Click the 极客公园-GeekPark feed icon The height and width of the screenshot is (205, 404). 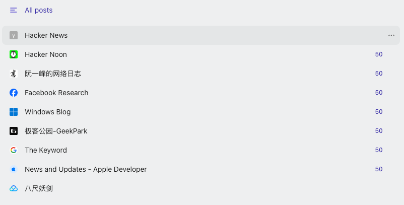click(14, 131)
